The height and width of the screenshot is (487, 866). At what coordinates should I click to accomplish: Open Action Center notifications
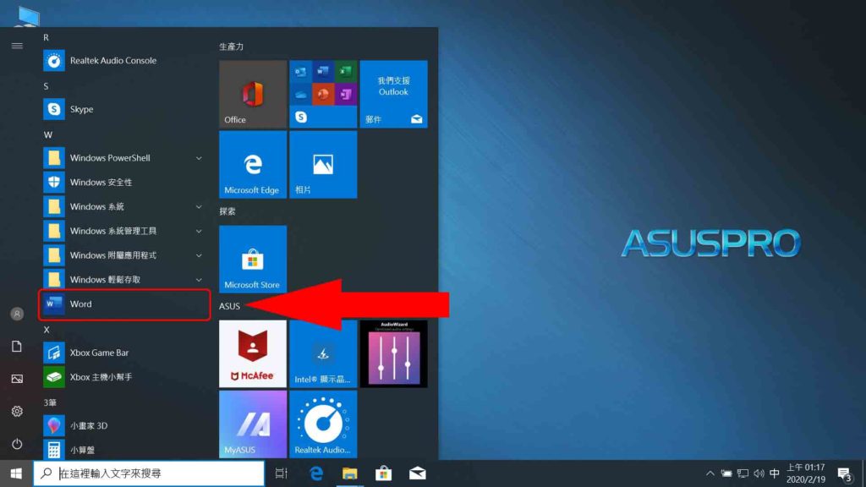[x=844, y=473]
